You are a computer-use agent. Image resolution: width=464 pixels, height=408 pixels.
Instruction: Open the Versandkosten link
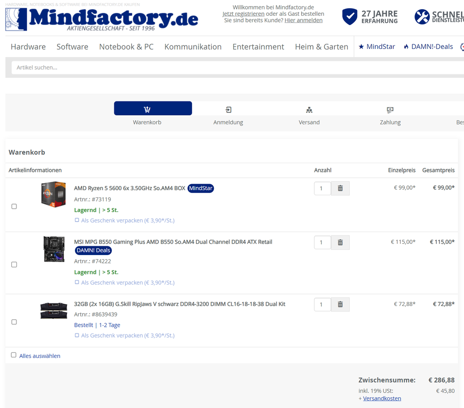point(382,398)
